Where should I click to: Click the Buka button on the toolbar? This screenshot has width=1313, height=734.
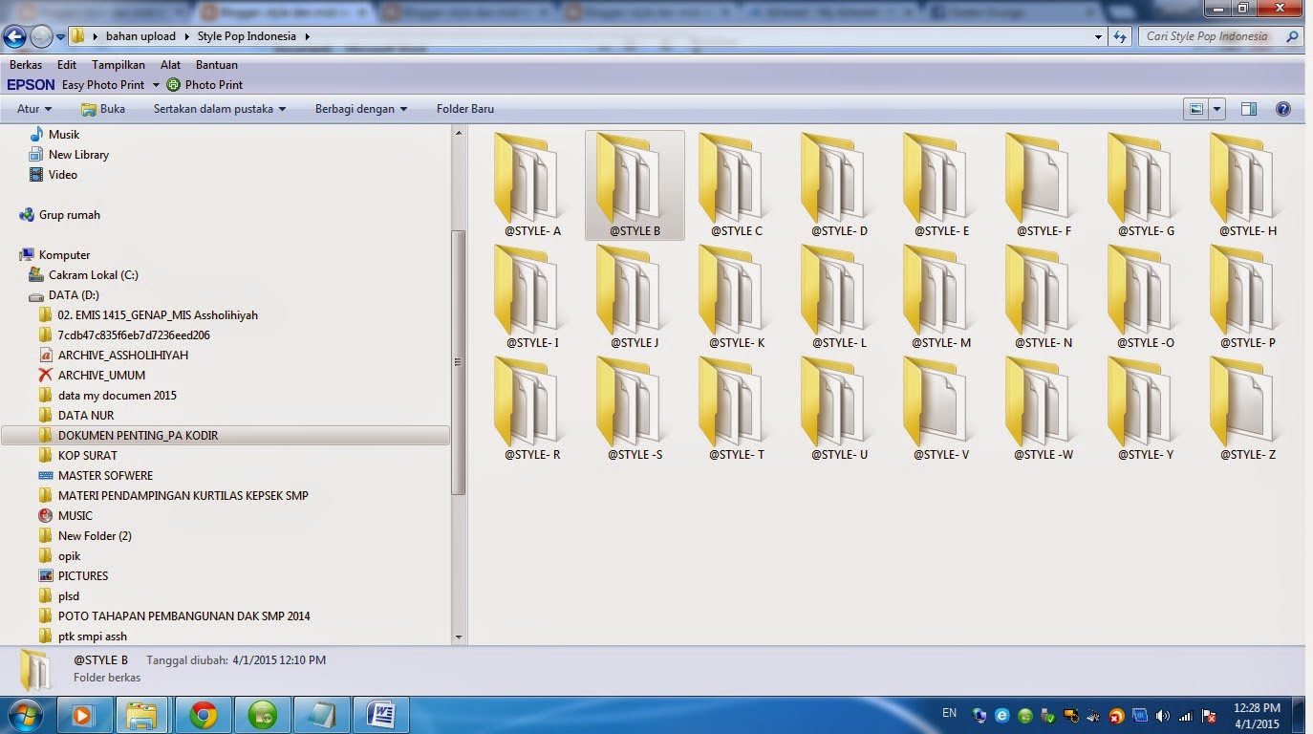pyautogui.click(x=101, y=108)
